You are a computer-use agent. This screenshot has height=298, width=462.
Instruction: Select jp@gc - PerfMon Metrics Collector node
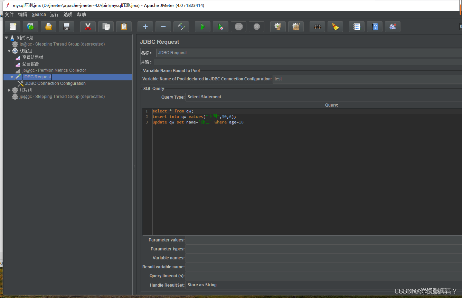pyautogui.click(x=54, y=70)
